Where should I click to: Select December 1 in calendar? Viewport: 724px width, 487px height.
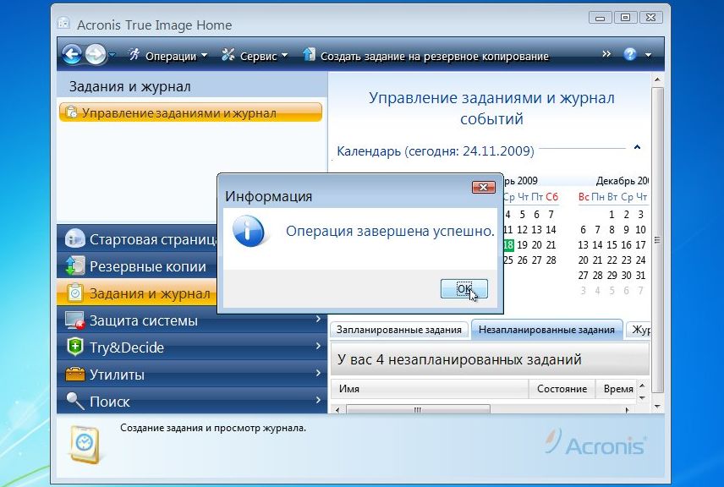(612, 215)
